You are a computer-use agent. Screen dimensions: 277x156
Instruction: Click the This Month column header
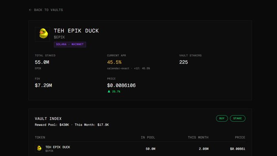[x=198, y=138]
